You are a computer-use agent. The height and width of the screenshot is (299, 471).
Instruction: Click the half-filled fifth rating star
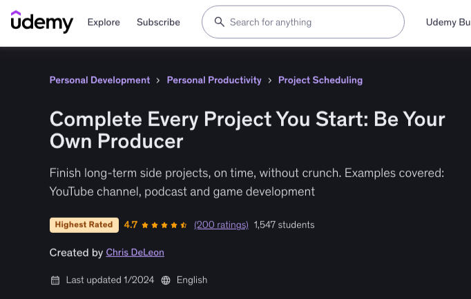184,225
